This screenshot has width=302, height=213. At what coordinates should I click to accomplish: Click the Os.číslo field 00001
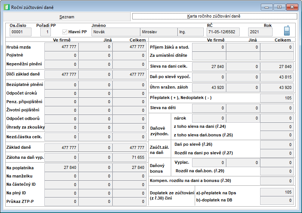21,32
